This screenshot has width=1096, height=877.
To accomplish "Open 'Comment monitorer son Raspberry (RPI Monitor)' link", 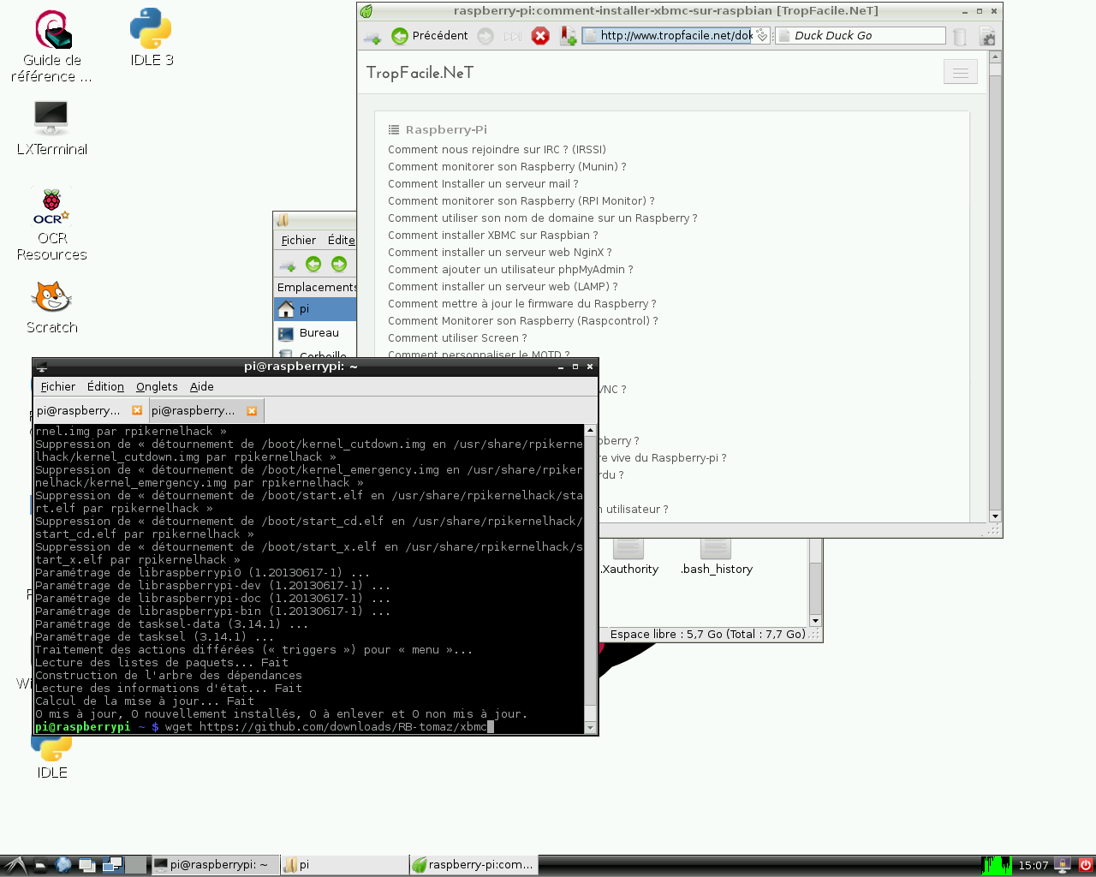I will 521,201.
